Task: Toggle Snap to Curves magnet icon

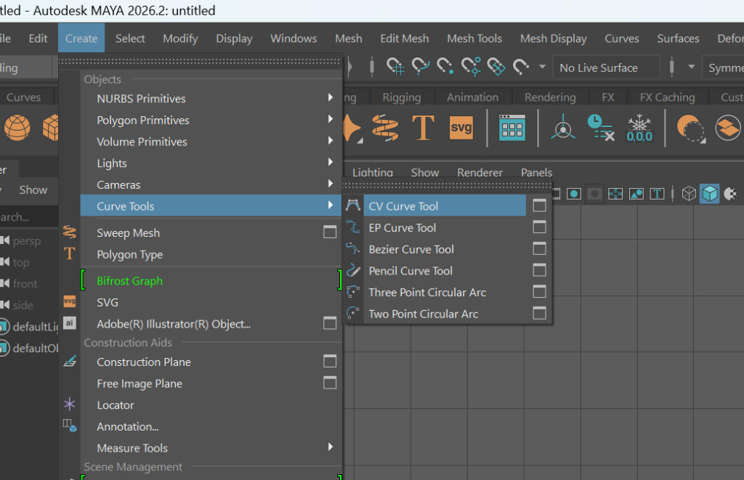Action: click(421, 68)
